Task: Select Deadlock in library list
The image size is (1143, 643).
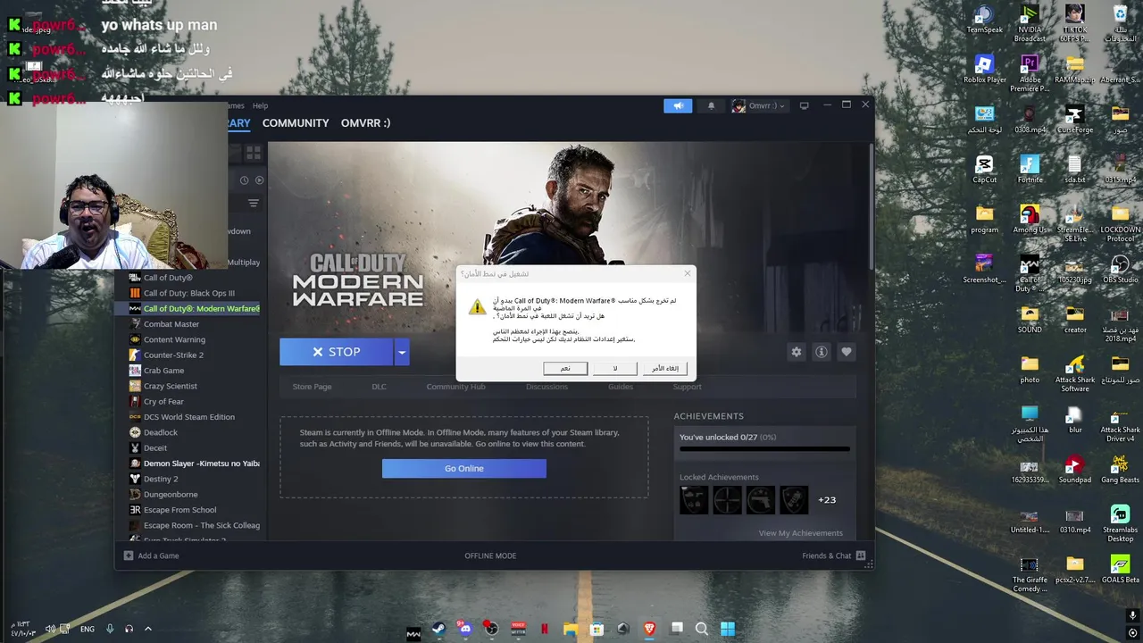Action: (160, 432)
